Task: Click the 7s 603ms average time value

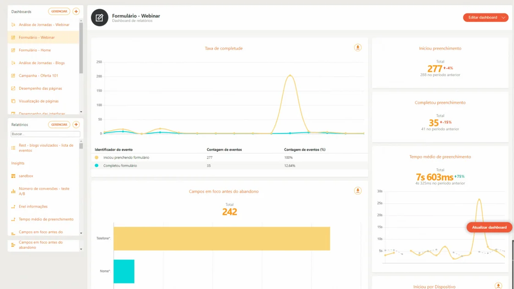Action: pyautogui.click(x=434, y=177)
